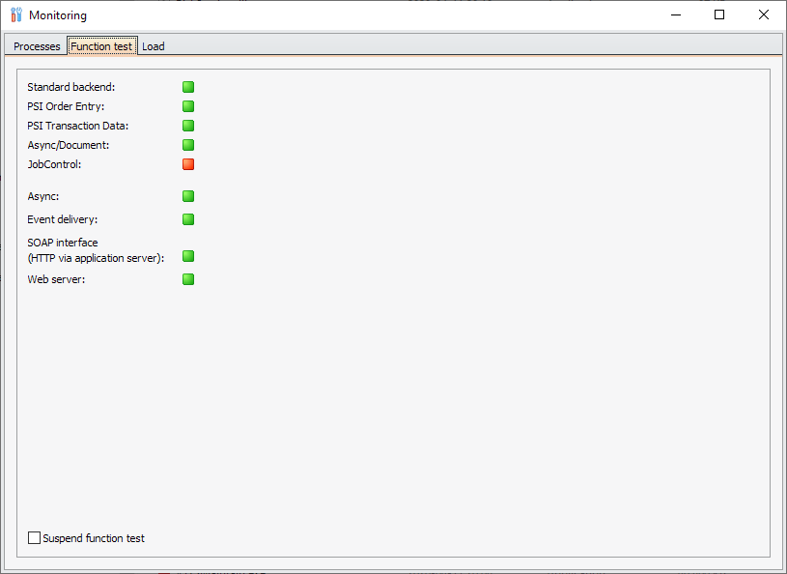Minimize the Monitoring window
The height and width of the screenshot is (574, 787).
[x=675, y=14]
